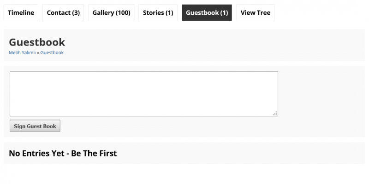Select the active Guestbook (1) tab
This screenshot has height=184, width=369.
click(x=207, y=13)
